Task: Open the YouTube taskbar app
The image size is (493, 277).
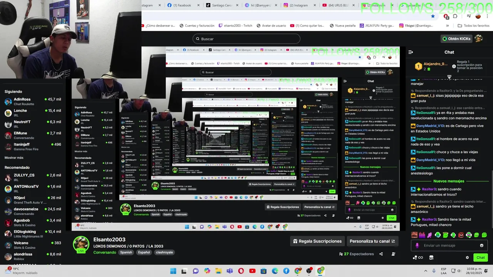Action: click(253, 271)
